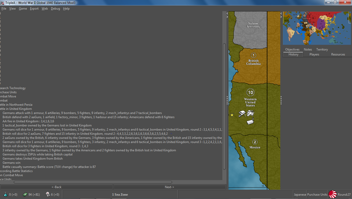This screenshot has width=352, height=199.
Task: Click the TripleA application title icon
Action: point(3,3)
